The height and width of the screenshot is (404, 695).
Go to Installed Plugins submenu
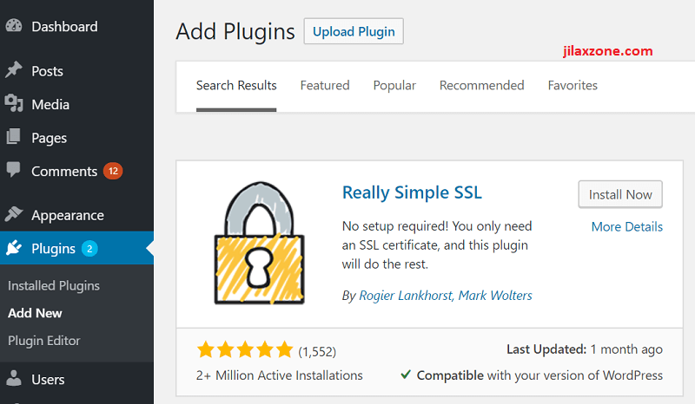coord(54,286)
